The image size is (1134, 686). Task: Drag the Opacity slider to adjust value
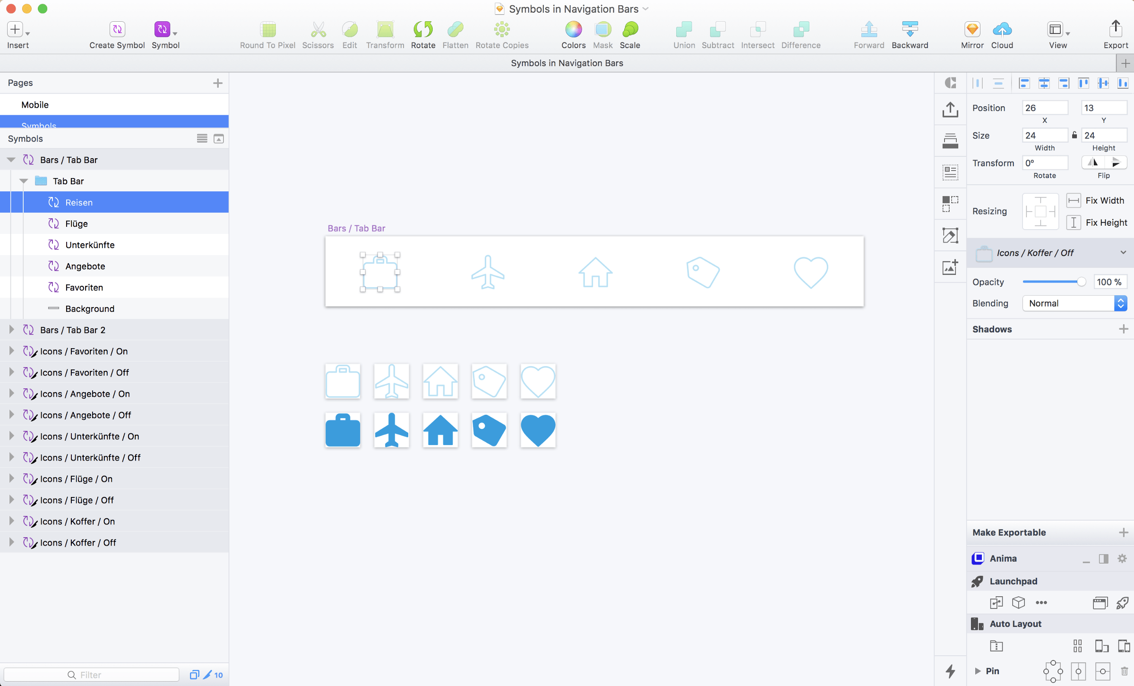coord(1080,282)
